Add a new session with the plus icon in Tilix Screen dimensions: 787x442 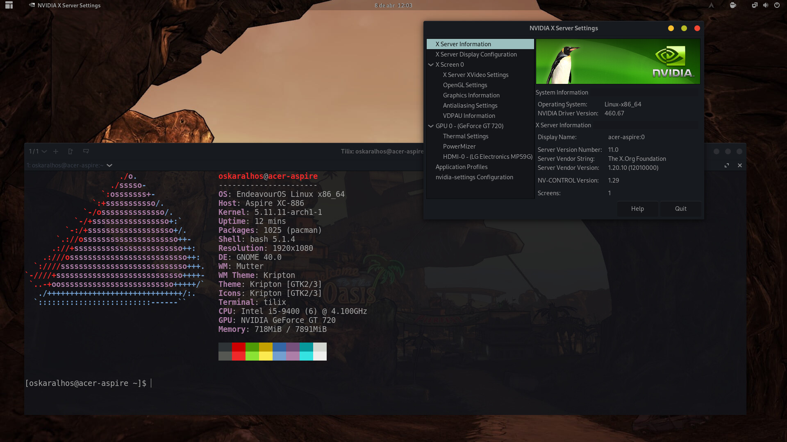tap(56, 151)
